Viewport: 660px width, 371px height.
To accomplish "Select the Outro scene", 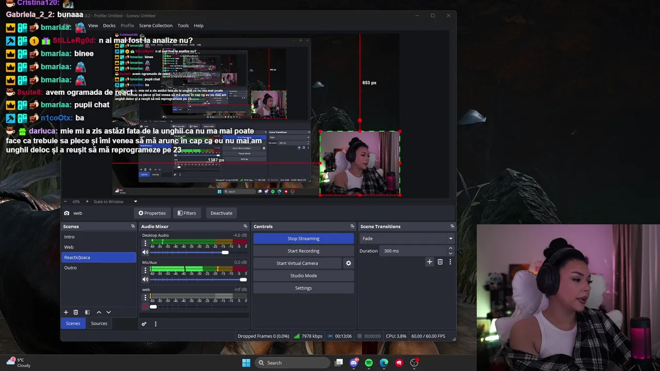I will pyautogui.click(x=98, y=268).
